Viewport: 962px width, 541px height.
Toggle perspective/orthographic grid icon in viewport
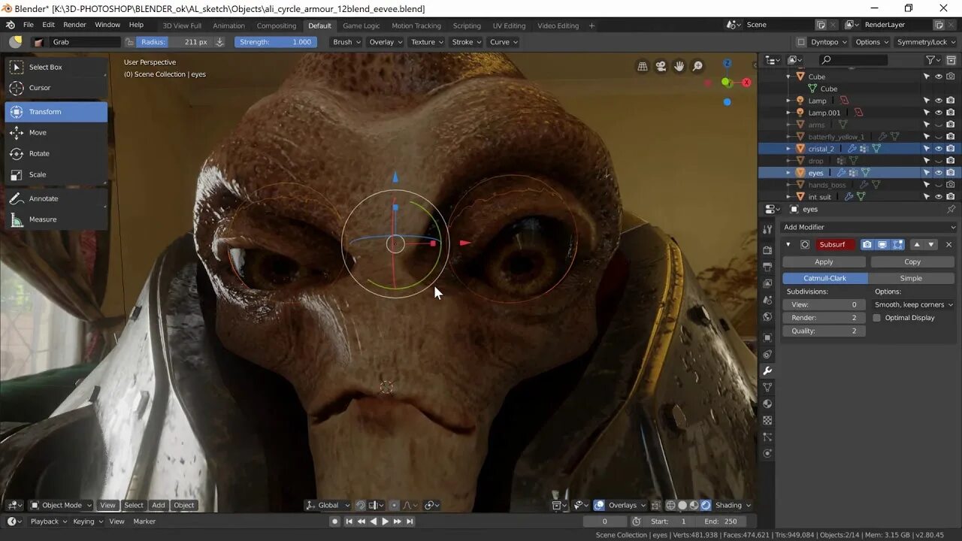(643, 66)
